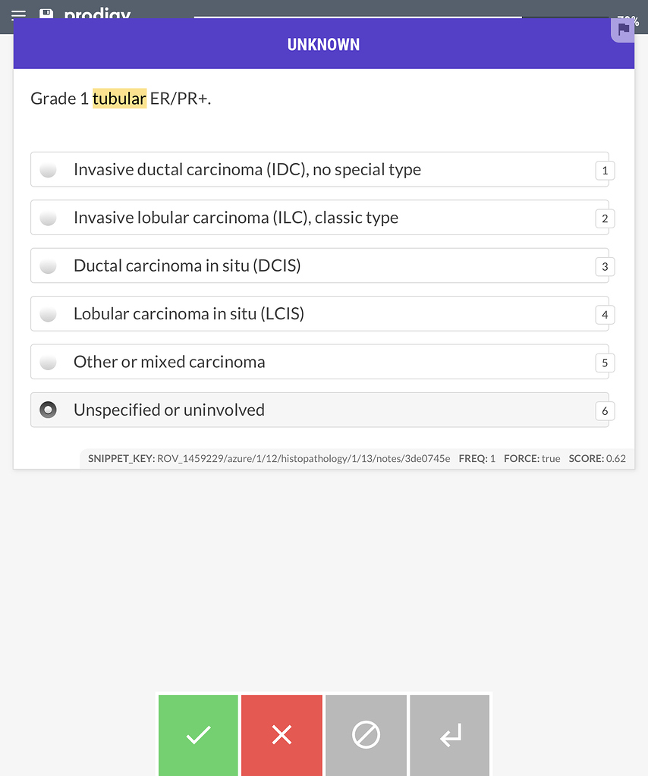
Task: Click the 70% progress indicator
Action: [628, 20]
